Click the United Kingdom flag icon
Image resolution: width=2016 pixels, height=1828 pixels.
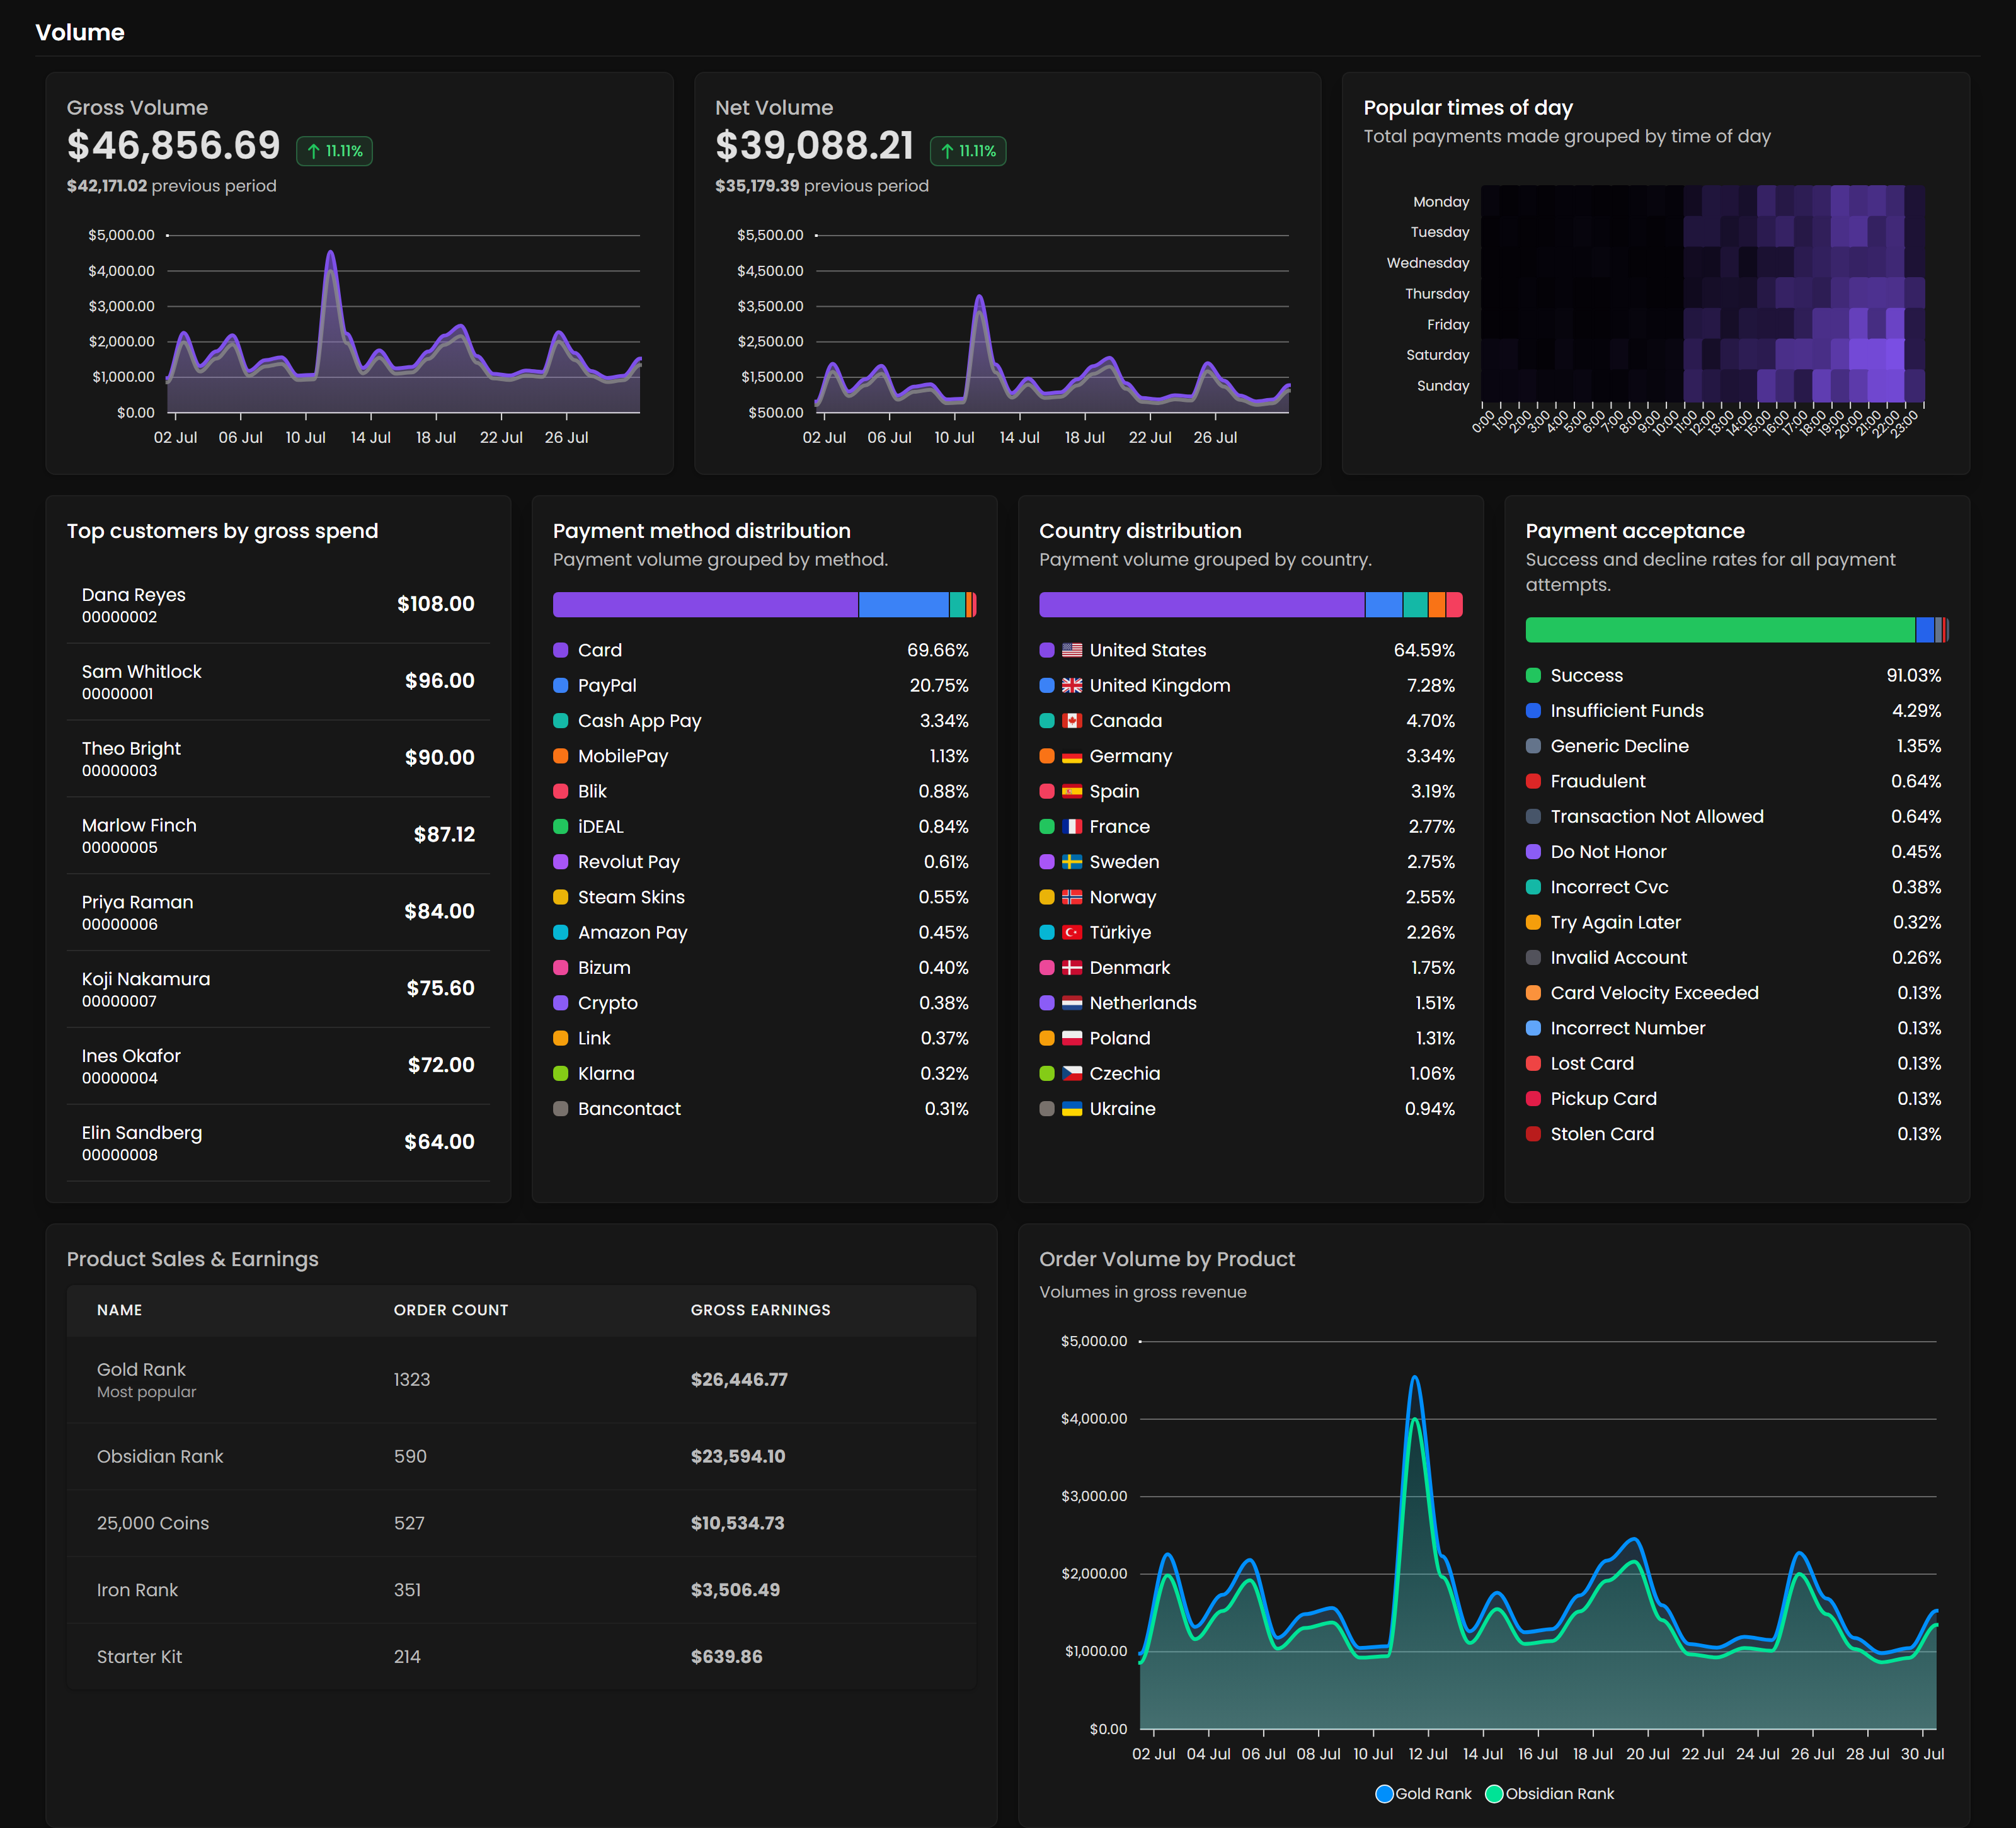[1071, 685]
